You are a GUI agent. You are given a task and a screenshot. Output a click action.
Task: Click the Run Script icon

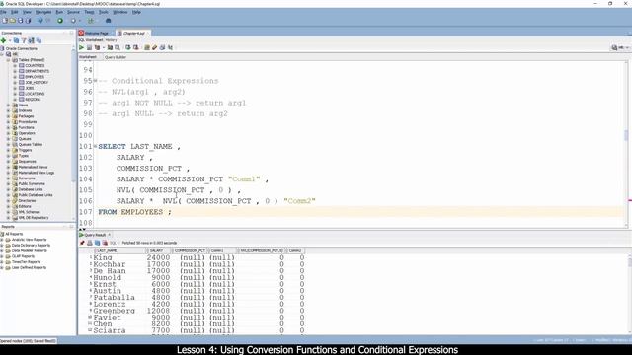coord(90,47)
